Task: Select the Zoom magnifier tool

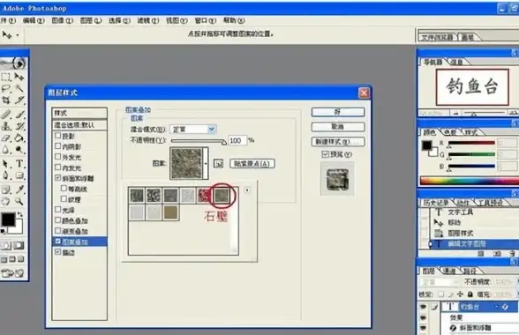Action: pyautogui.click(x=19, y=201)
